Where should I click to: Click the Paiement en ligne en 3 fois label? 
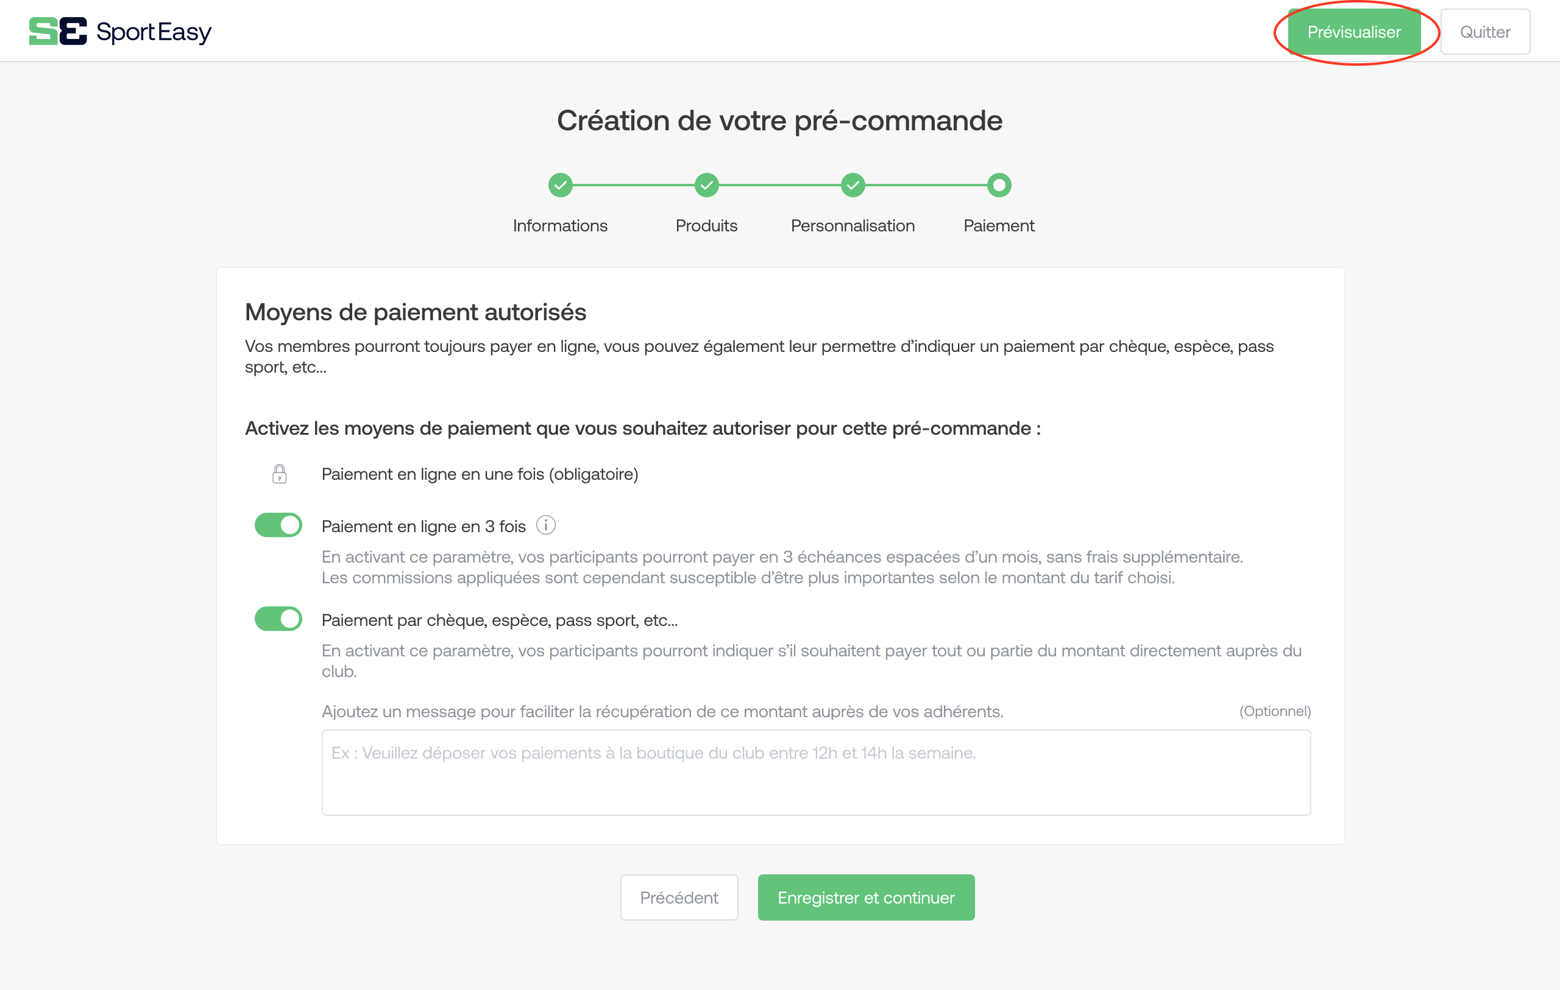(x=424, y=527)
